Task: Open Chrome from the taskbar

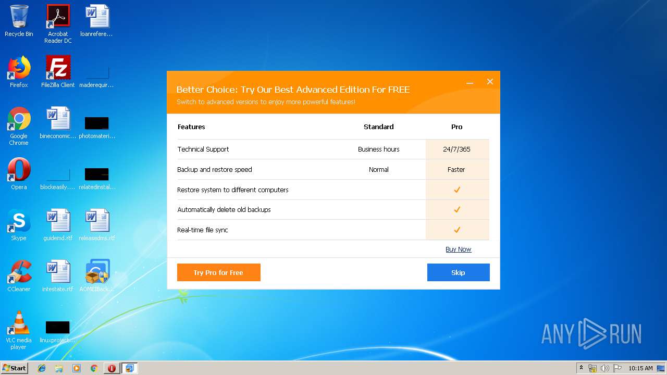Action: click(94, 368)
